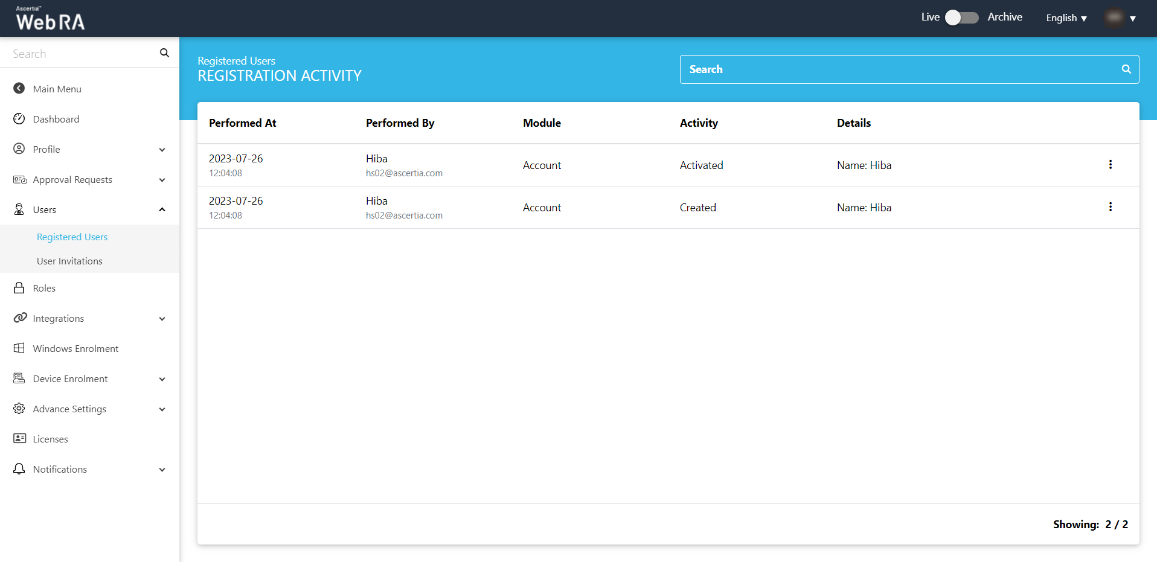Click the Windows Enrolment icon
The width and height of the screenshot is (1157, 562).
(x=19, y=348)
